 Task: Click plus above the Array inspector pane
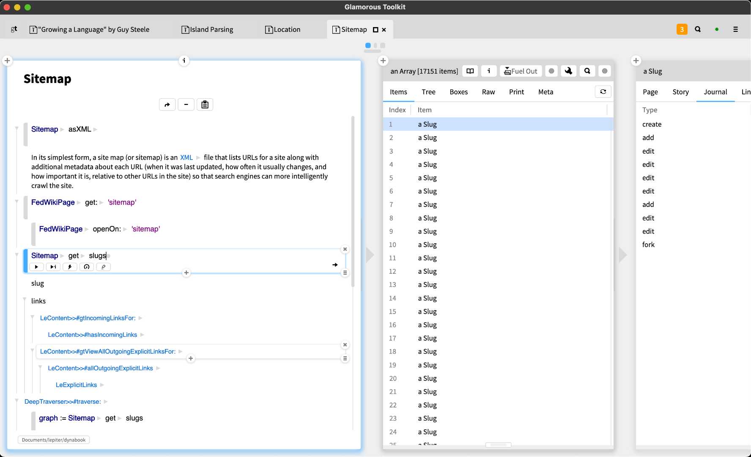[383, 61]
